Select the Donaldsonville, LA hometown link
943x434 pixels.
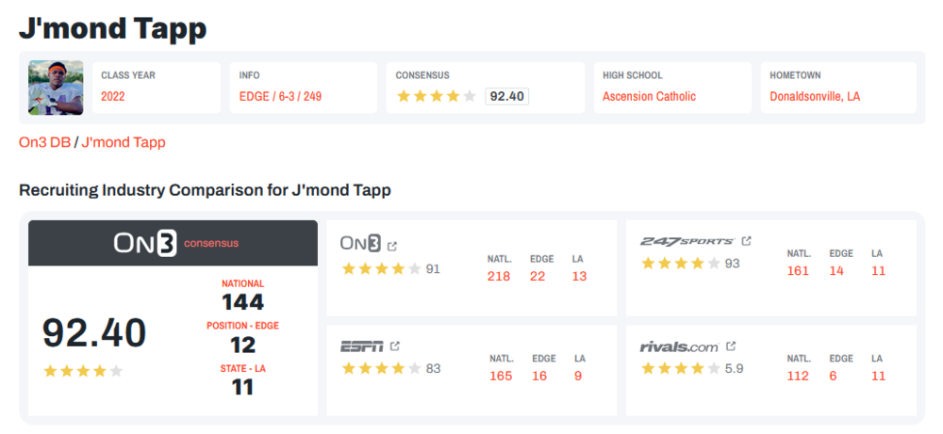point(815,96)
